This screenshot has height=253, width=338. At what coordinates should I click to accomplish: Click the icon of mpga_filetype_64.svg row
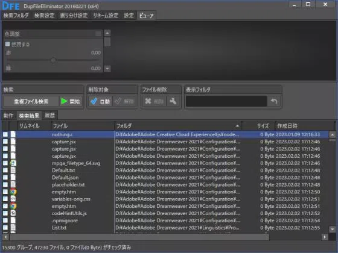[x=13, y=163]
